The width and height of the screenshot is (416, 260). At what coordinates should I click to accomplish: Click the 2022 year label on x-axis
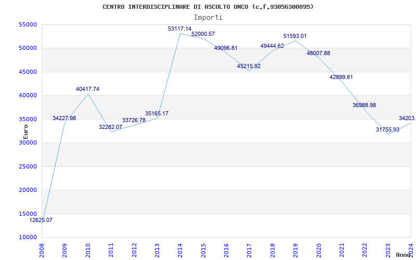(x=365, y=250)
